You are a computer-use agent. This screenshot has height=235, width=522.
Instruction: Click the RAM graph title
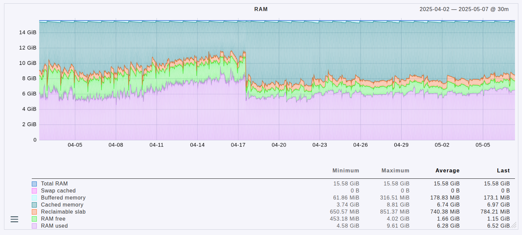point(261,9)
